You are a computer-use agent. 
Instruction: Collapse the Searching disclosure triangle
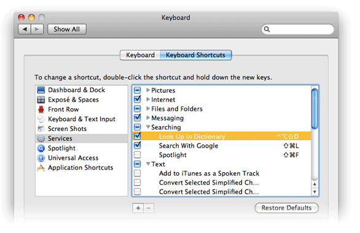click(x=148, y=127)
